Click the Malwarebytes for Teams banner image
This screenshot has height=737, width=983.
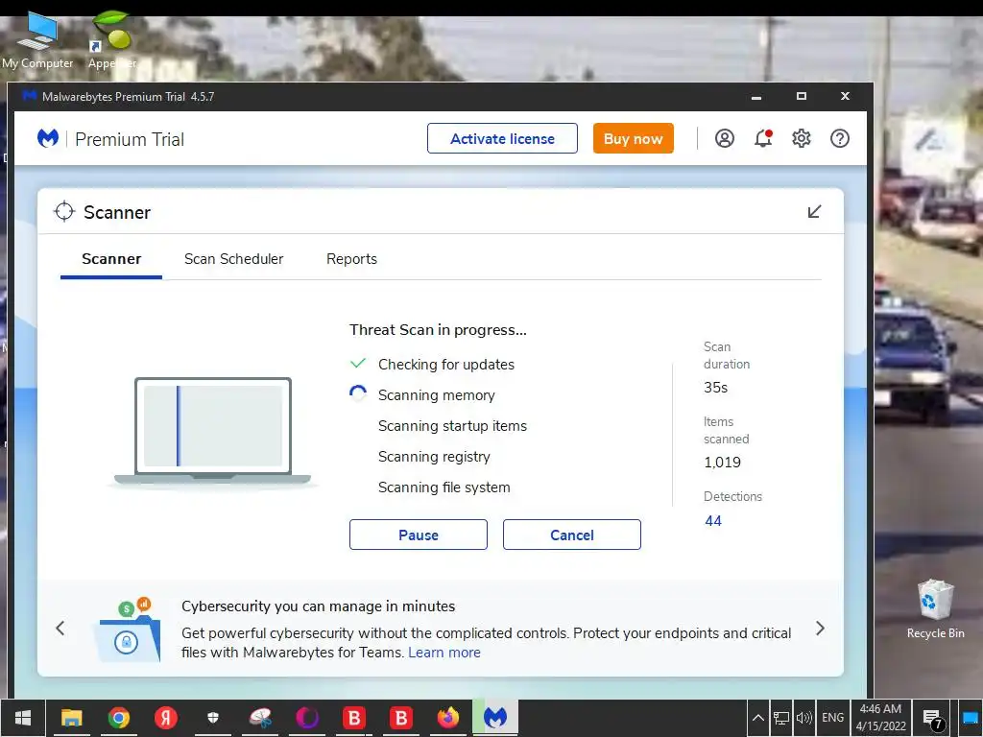tap(130, 630)
